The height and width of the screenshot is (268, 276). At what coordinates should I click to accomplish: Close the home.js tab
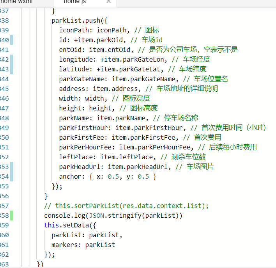coord(109,2)
